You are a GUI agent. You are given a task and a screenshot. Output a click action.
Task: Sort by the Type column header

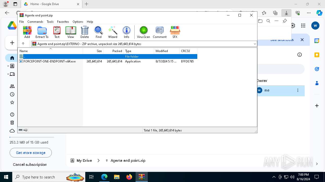pos(139,51)
